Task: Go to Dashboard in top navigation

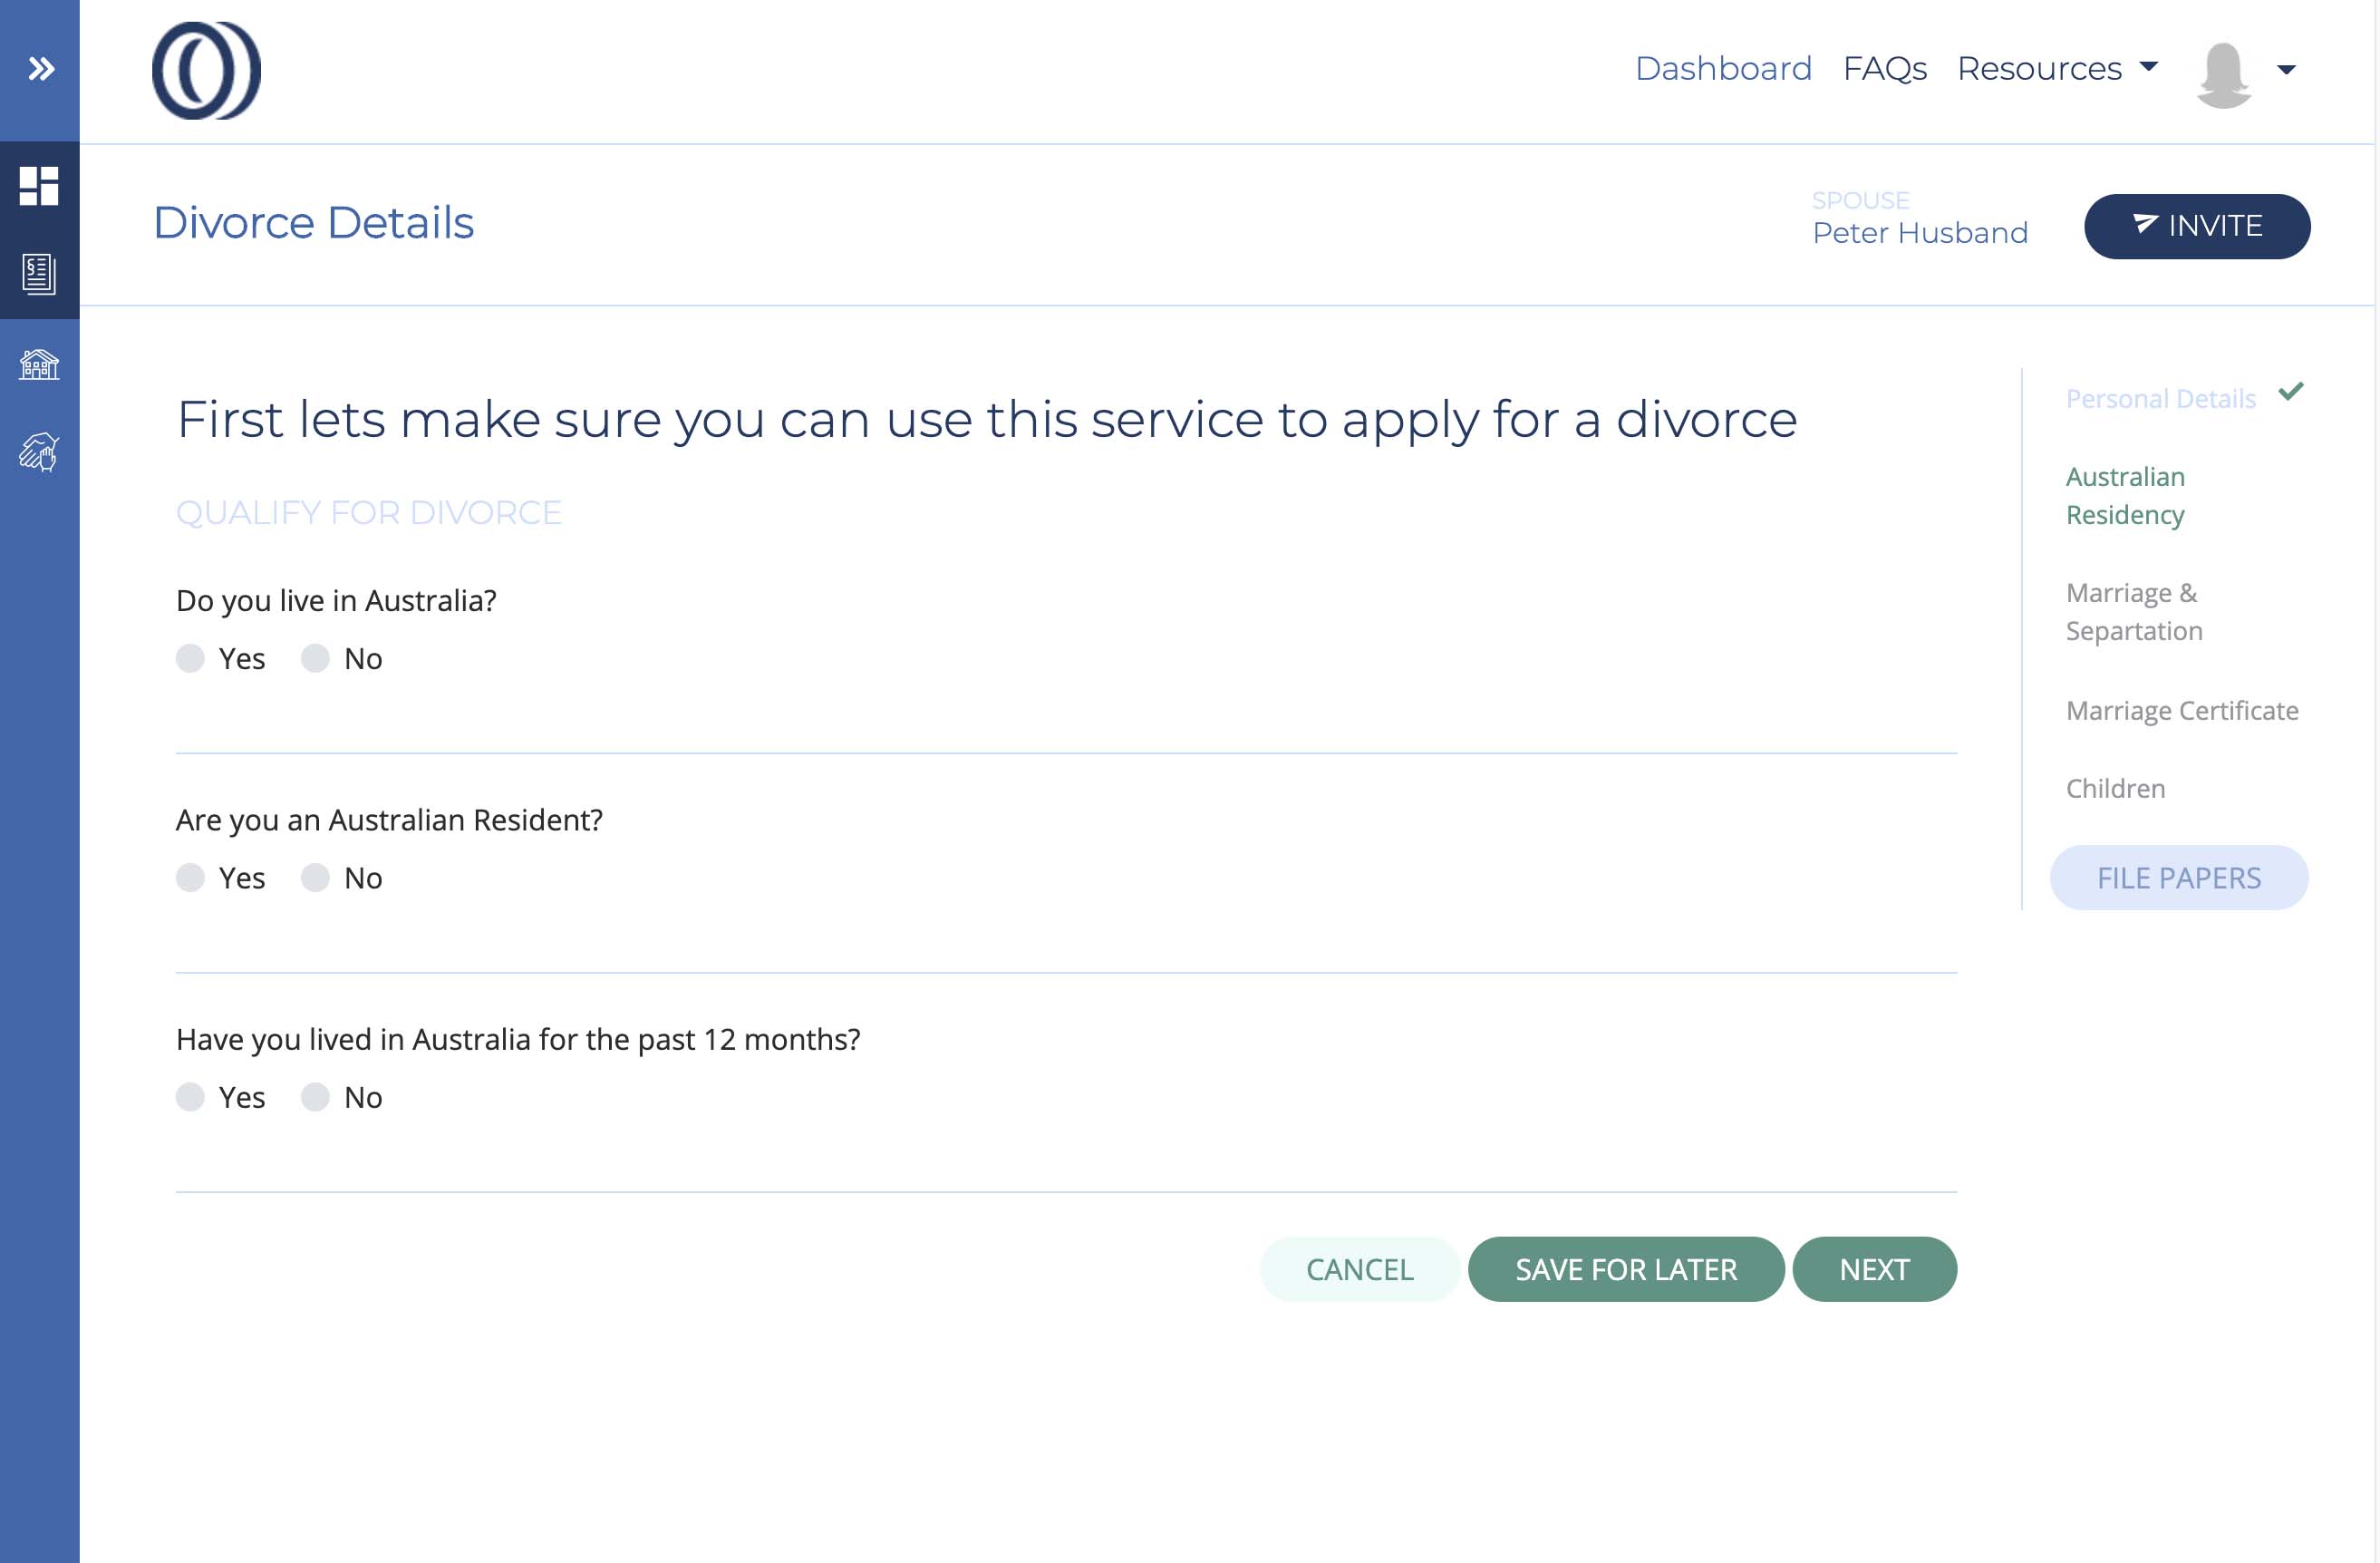Action: 1723,68
